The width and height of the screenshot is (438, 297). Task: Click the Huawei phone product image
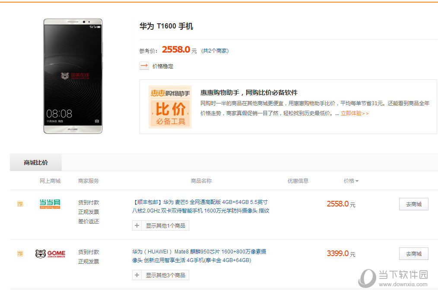point(73,76)
